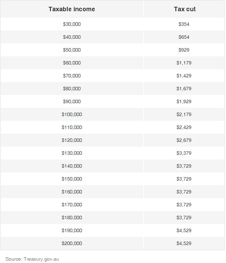
Task: Select the $150,000 taxable income cell
Action: tap(72, 179)
